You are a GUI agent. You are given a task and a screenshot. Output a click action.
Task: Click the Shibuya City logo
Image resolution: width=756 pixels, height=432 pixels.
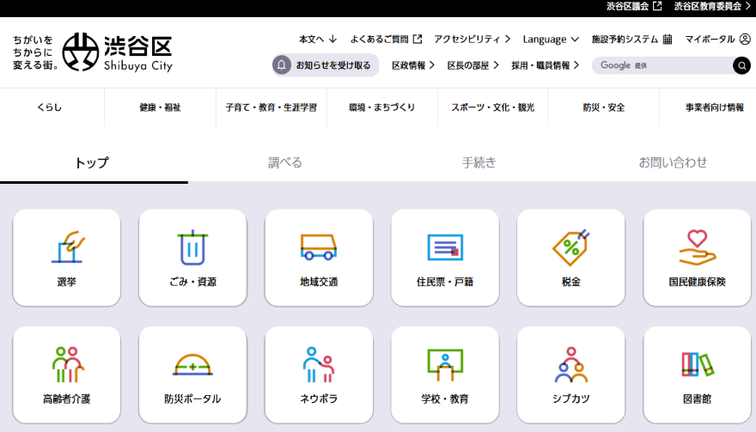coord(117,52)
